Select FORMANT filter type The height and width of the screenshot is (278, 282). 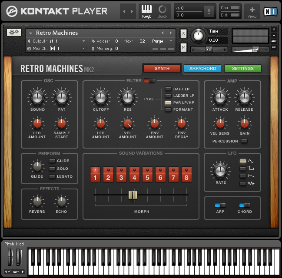(168, 109)
